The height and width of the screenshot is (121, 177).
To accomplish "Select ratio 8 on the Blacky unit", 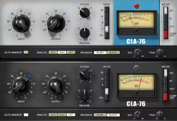I will (x=107, y=85).
